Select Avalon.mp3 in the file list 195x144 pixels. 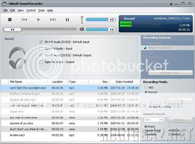pos(71,135)
